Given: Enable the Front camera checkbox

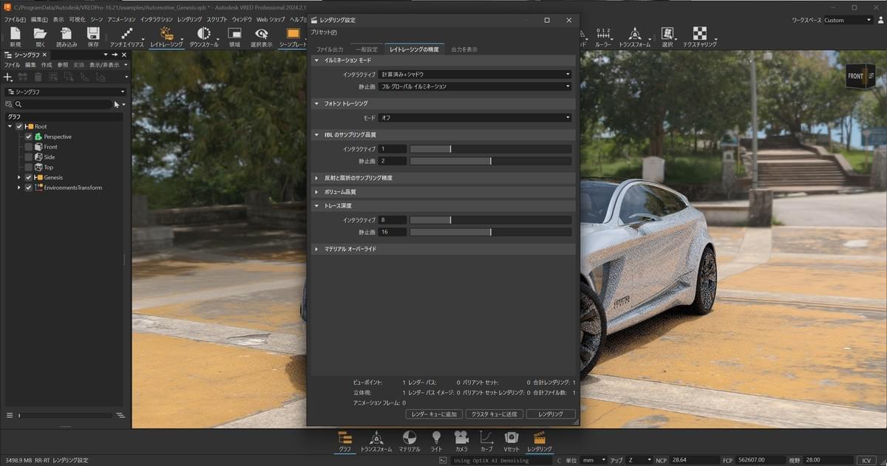Looking at the screenshot, I should pos(29,147).
